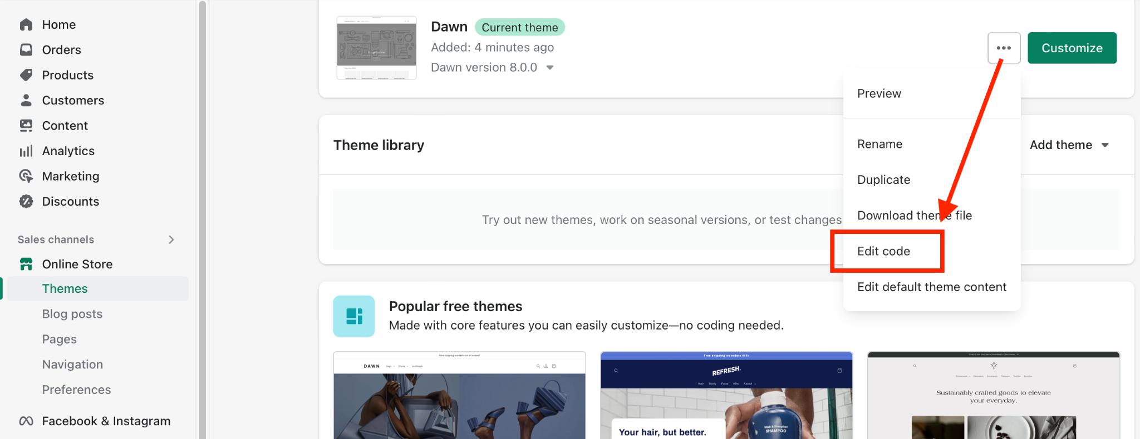Open the Add theme dropdown

point(1069,145)
